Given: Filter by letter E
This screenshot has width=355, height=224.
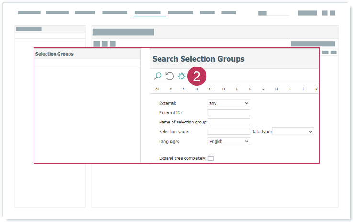Looking at the screenshot, I should tap(237, 89).
